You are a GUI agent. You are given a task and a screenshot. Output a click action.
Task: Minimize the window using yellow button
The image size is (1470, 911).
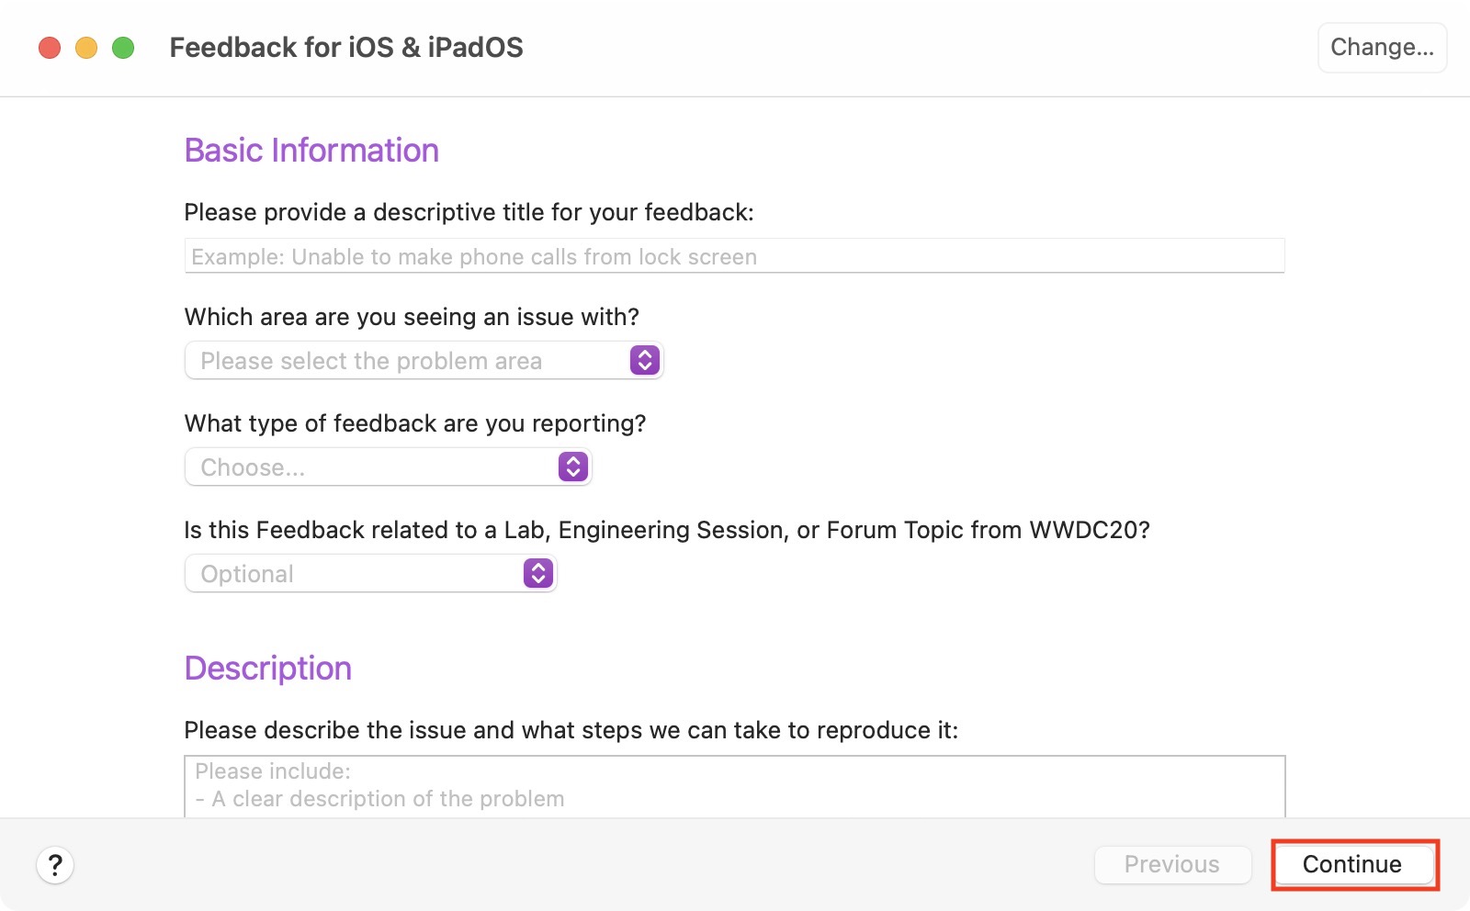(x=86, y=48)
